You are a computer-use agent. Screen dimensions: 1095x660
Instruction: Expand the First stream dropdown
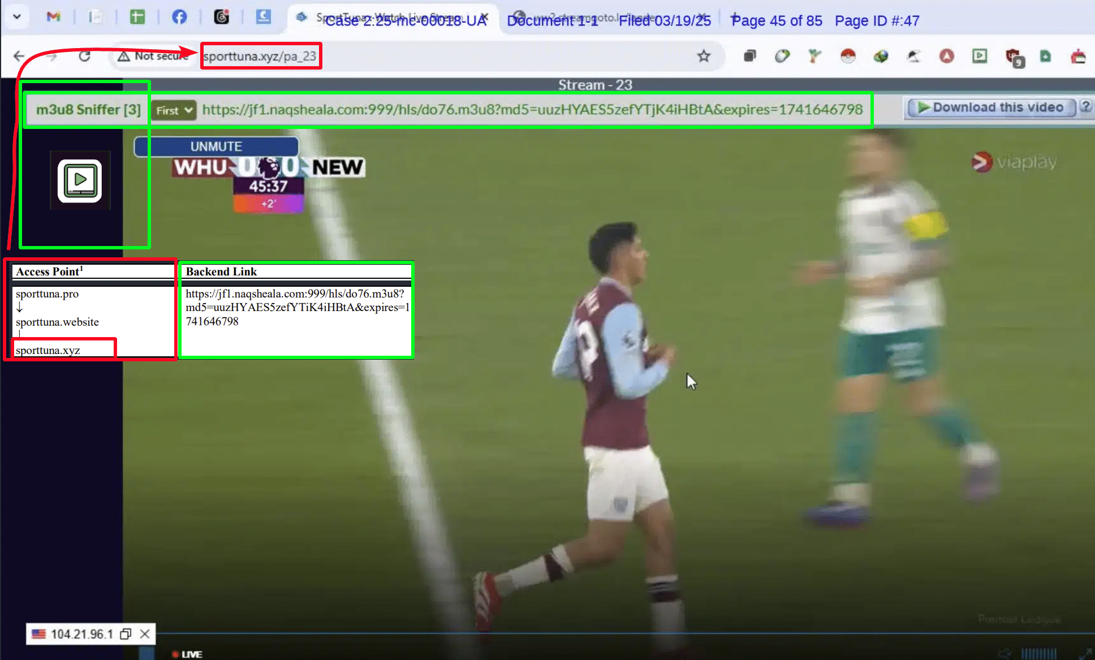click(x=174, y=110)
